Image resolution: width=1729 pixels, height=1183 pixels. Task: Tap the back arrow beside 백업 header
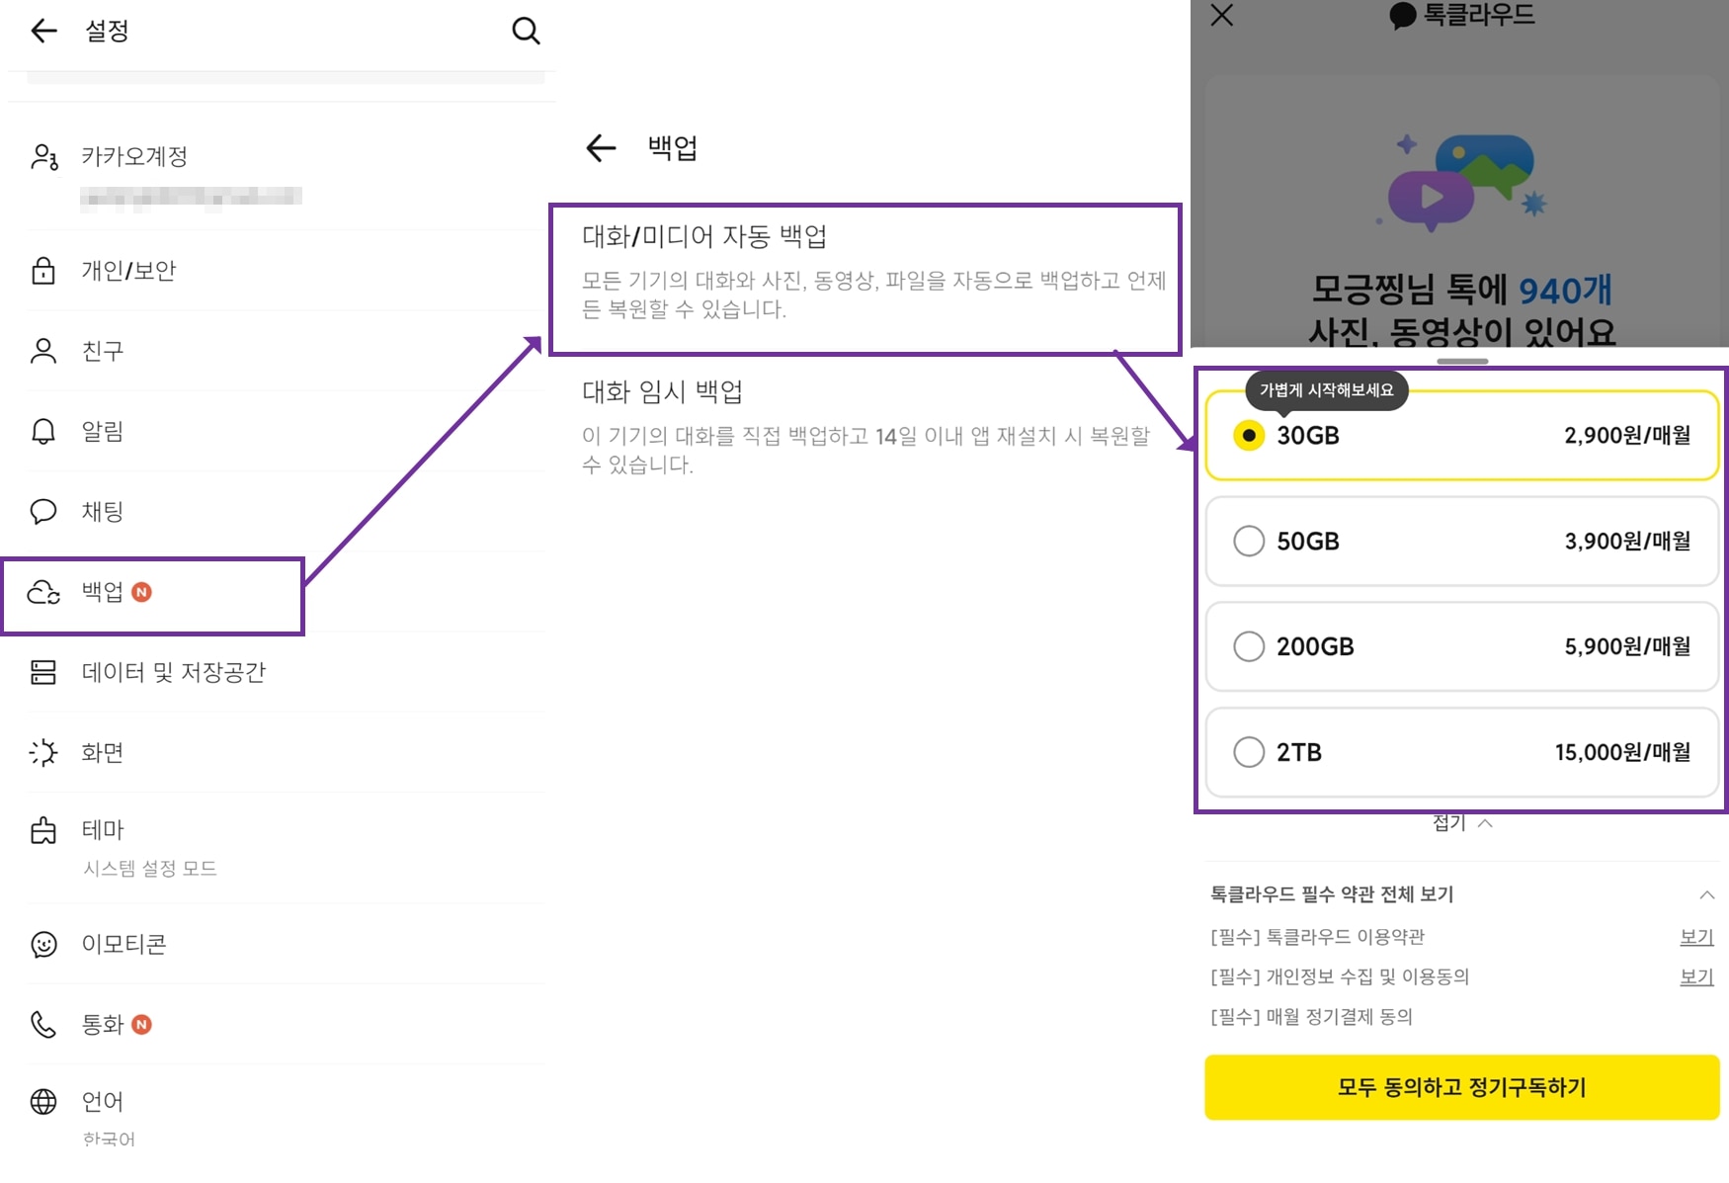[601, 148]
